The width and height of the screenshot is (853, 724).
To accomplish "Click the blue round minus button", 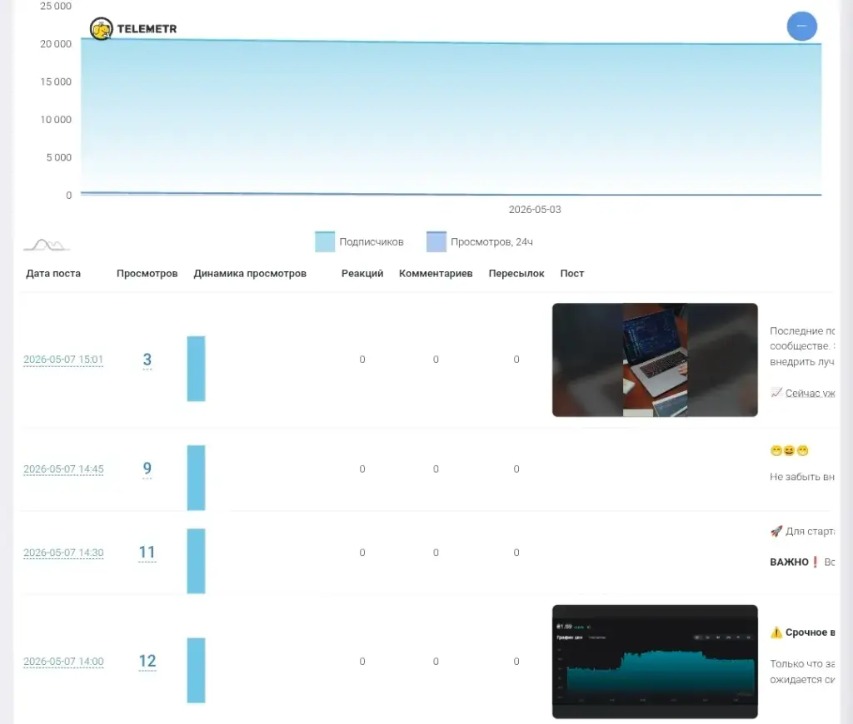I will coord(802,26).
